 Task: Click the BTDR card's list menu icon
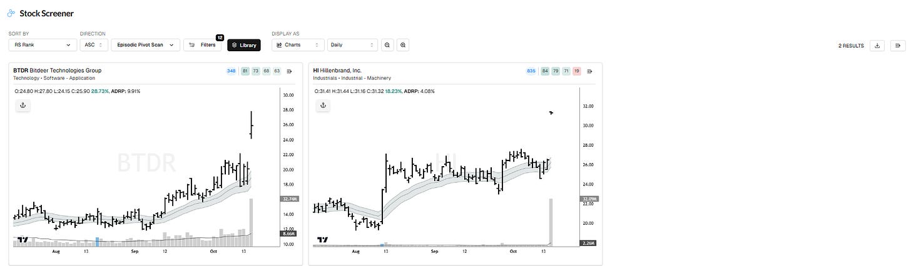pos(290,71)
